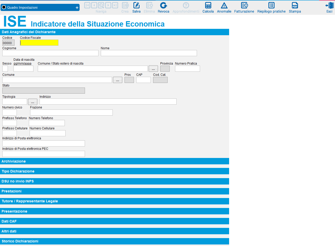Image resolution: width=335 pixels, height=246 pixels.
Task: Click Comune / Stato estero di nascita field
Action: (x=93, y=69)
